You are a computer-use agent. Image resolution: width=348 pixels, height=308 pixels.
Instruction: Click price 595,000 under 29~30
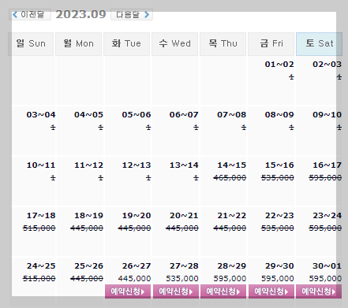(x=278, y=278)
